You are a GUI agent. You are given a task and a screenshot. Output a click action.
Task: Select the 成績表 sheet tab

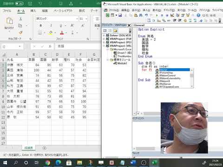click(29, 148)
